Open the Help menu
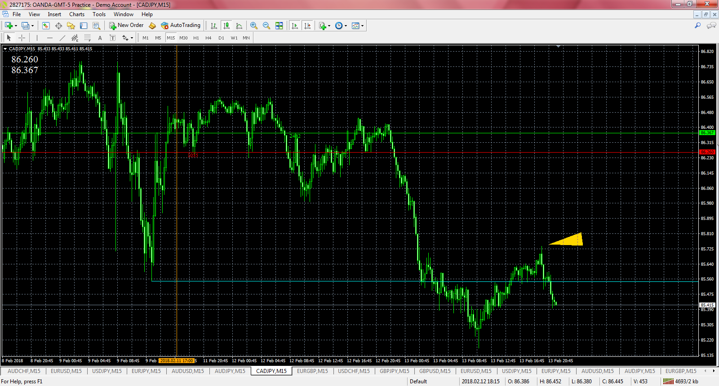 [147, 14]
